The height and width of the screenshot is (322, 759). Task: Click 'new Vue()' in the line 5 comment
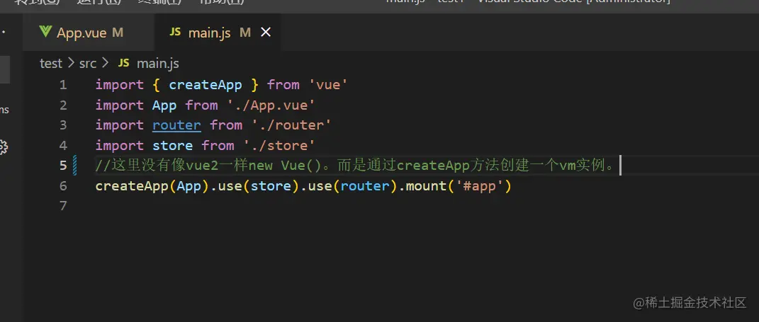[x=285, y=166]
